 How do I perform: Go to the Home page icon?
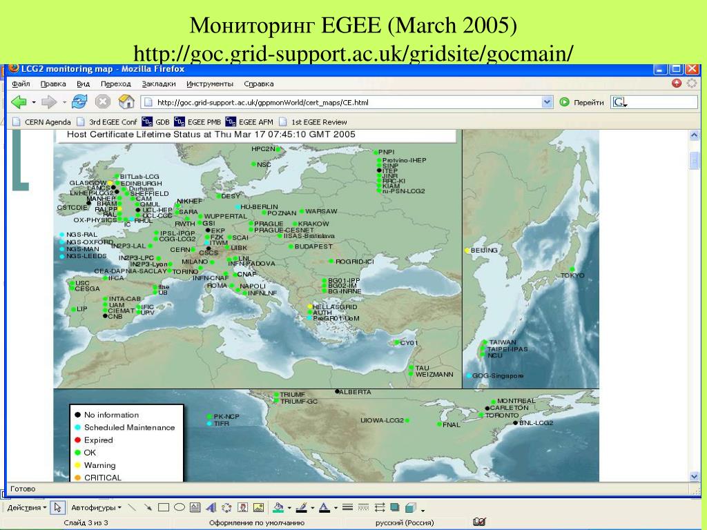(x=127, y=102)
